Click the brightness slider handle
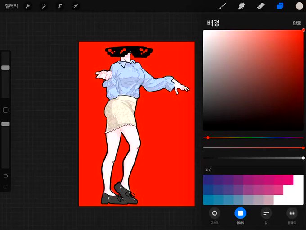The image size is (306, 230). pos(303,158)
